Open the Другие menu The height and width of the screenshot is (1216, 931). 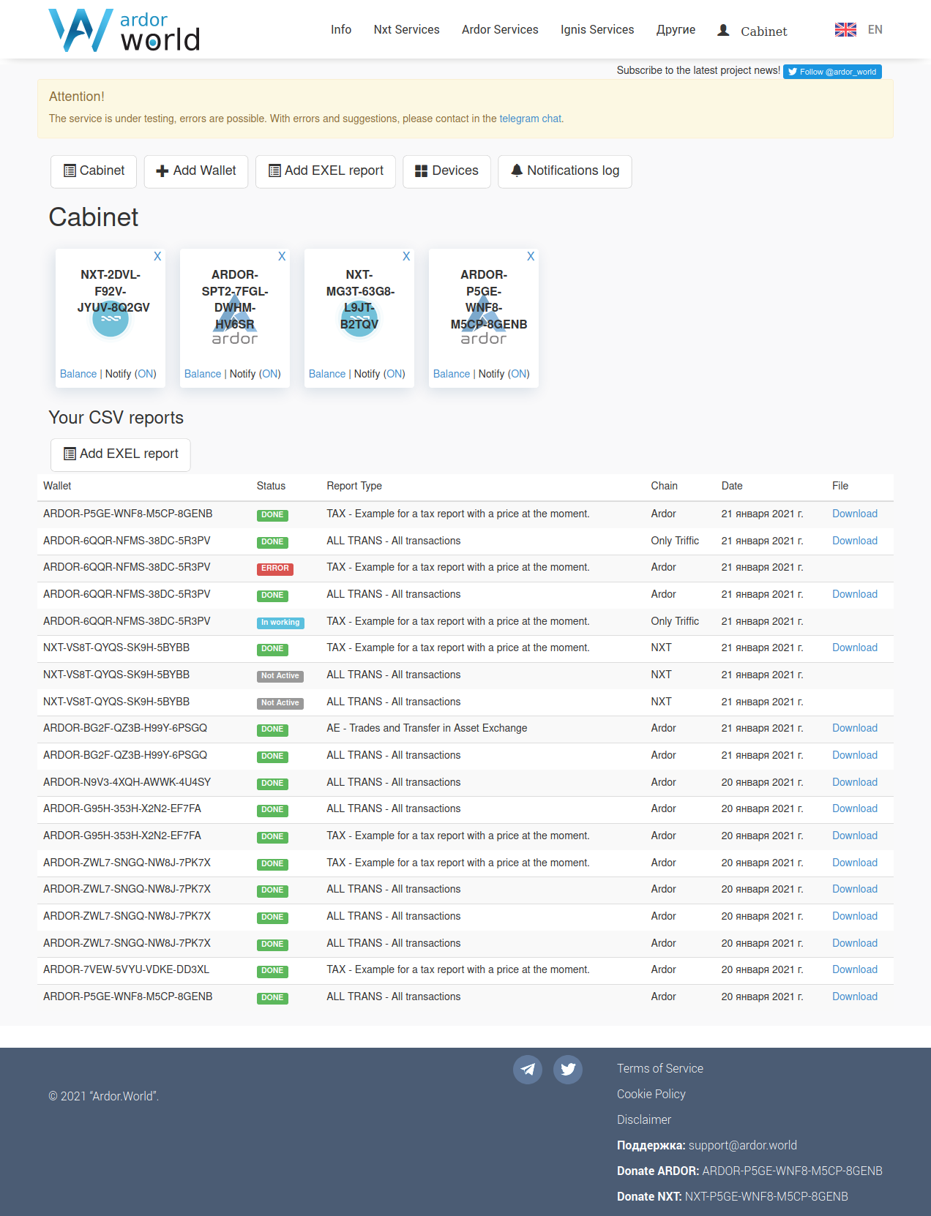pos(676,30)
